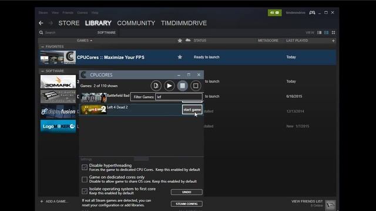
Task: Launch Big Picture mode with the controller icon
Action: click(x=312, y=12)
